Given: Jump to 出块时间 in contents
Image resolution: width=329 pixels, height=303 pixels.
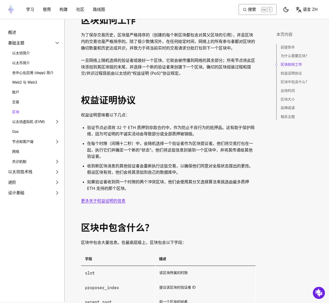Looking at the screenshot, I should pyautogui.click(x=288, y=91).
